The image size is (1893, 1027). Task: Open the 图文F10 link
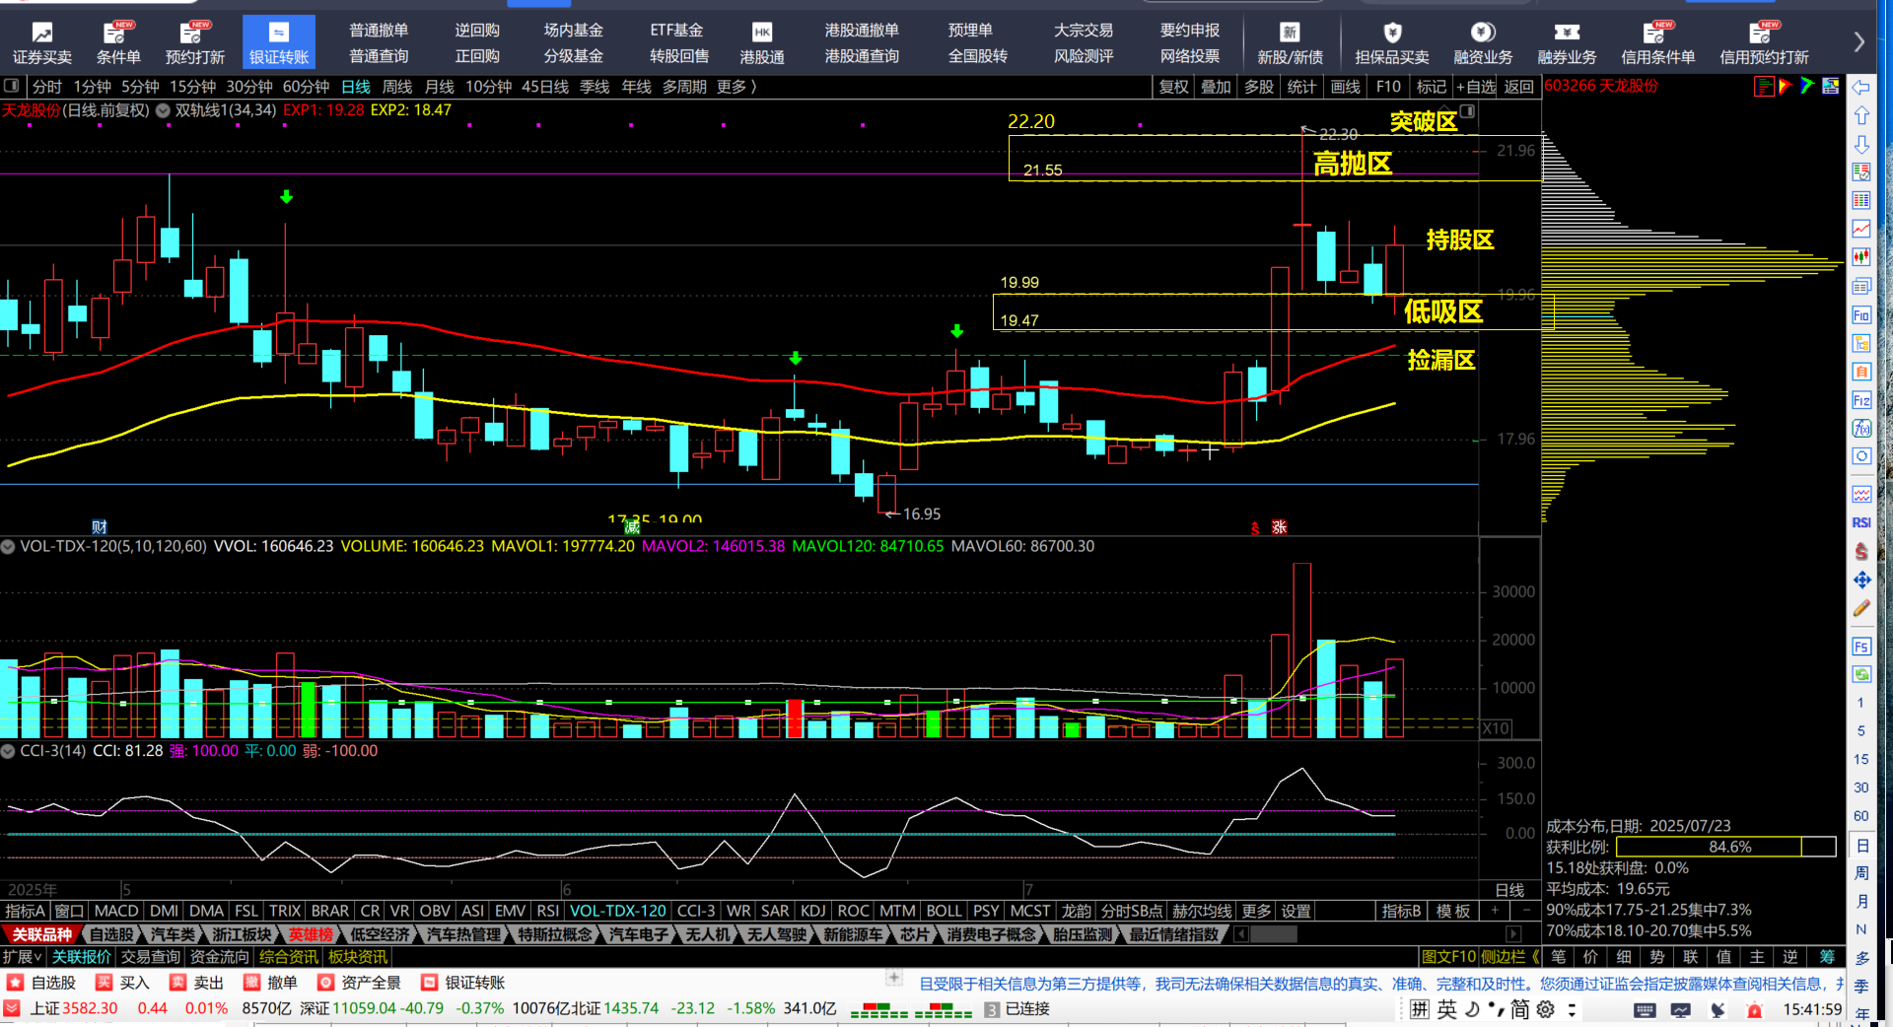click(x=1448, y=957)
